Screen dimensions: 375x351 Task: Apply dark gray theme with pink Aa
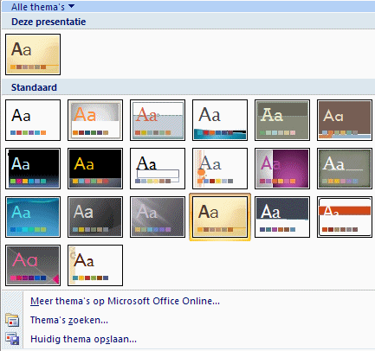pyautogui.click(x=33, y=265)
